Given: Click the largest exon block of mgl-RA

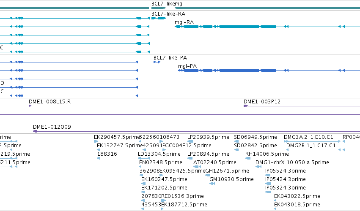Looking at the screenshot, I should click(239, 27).
